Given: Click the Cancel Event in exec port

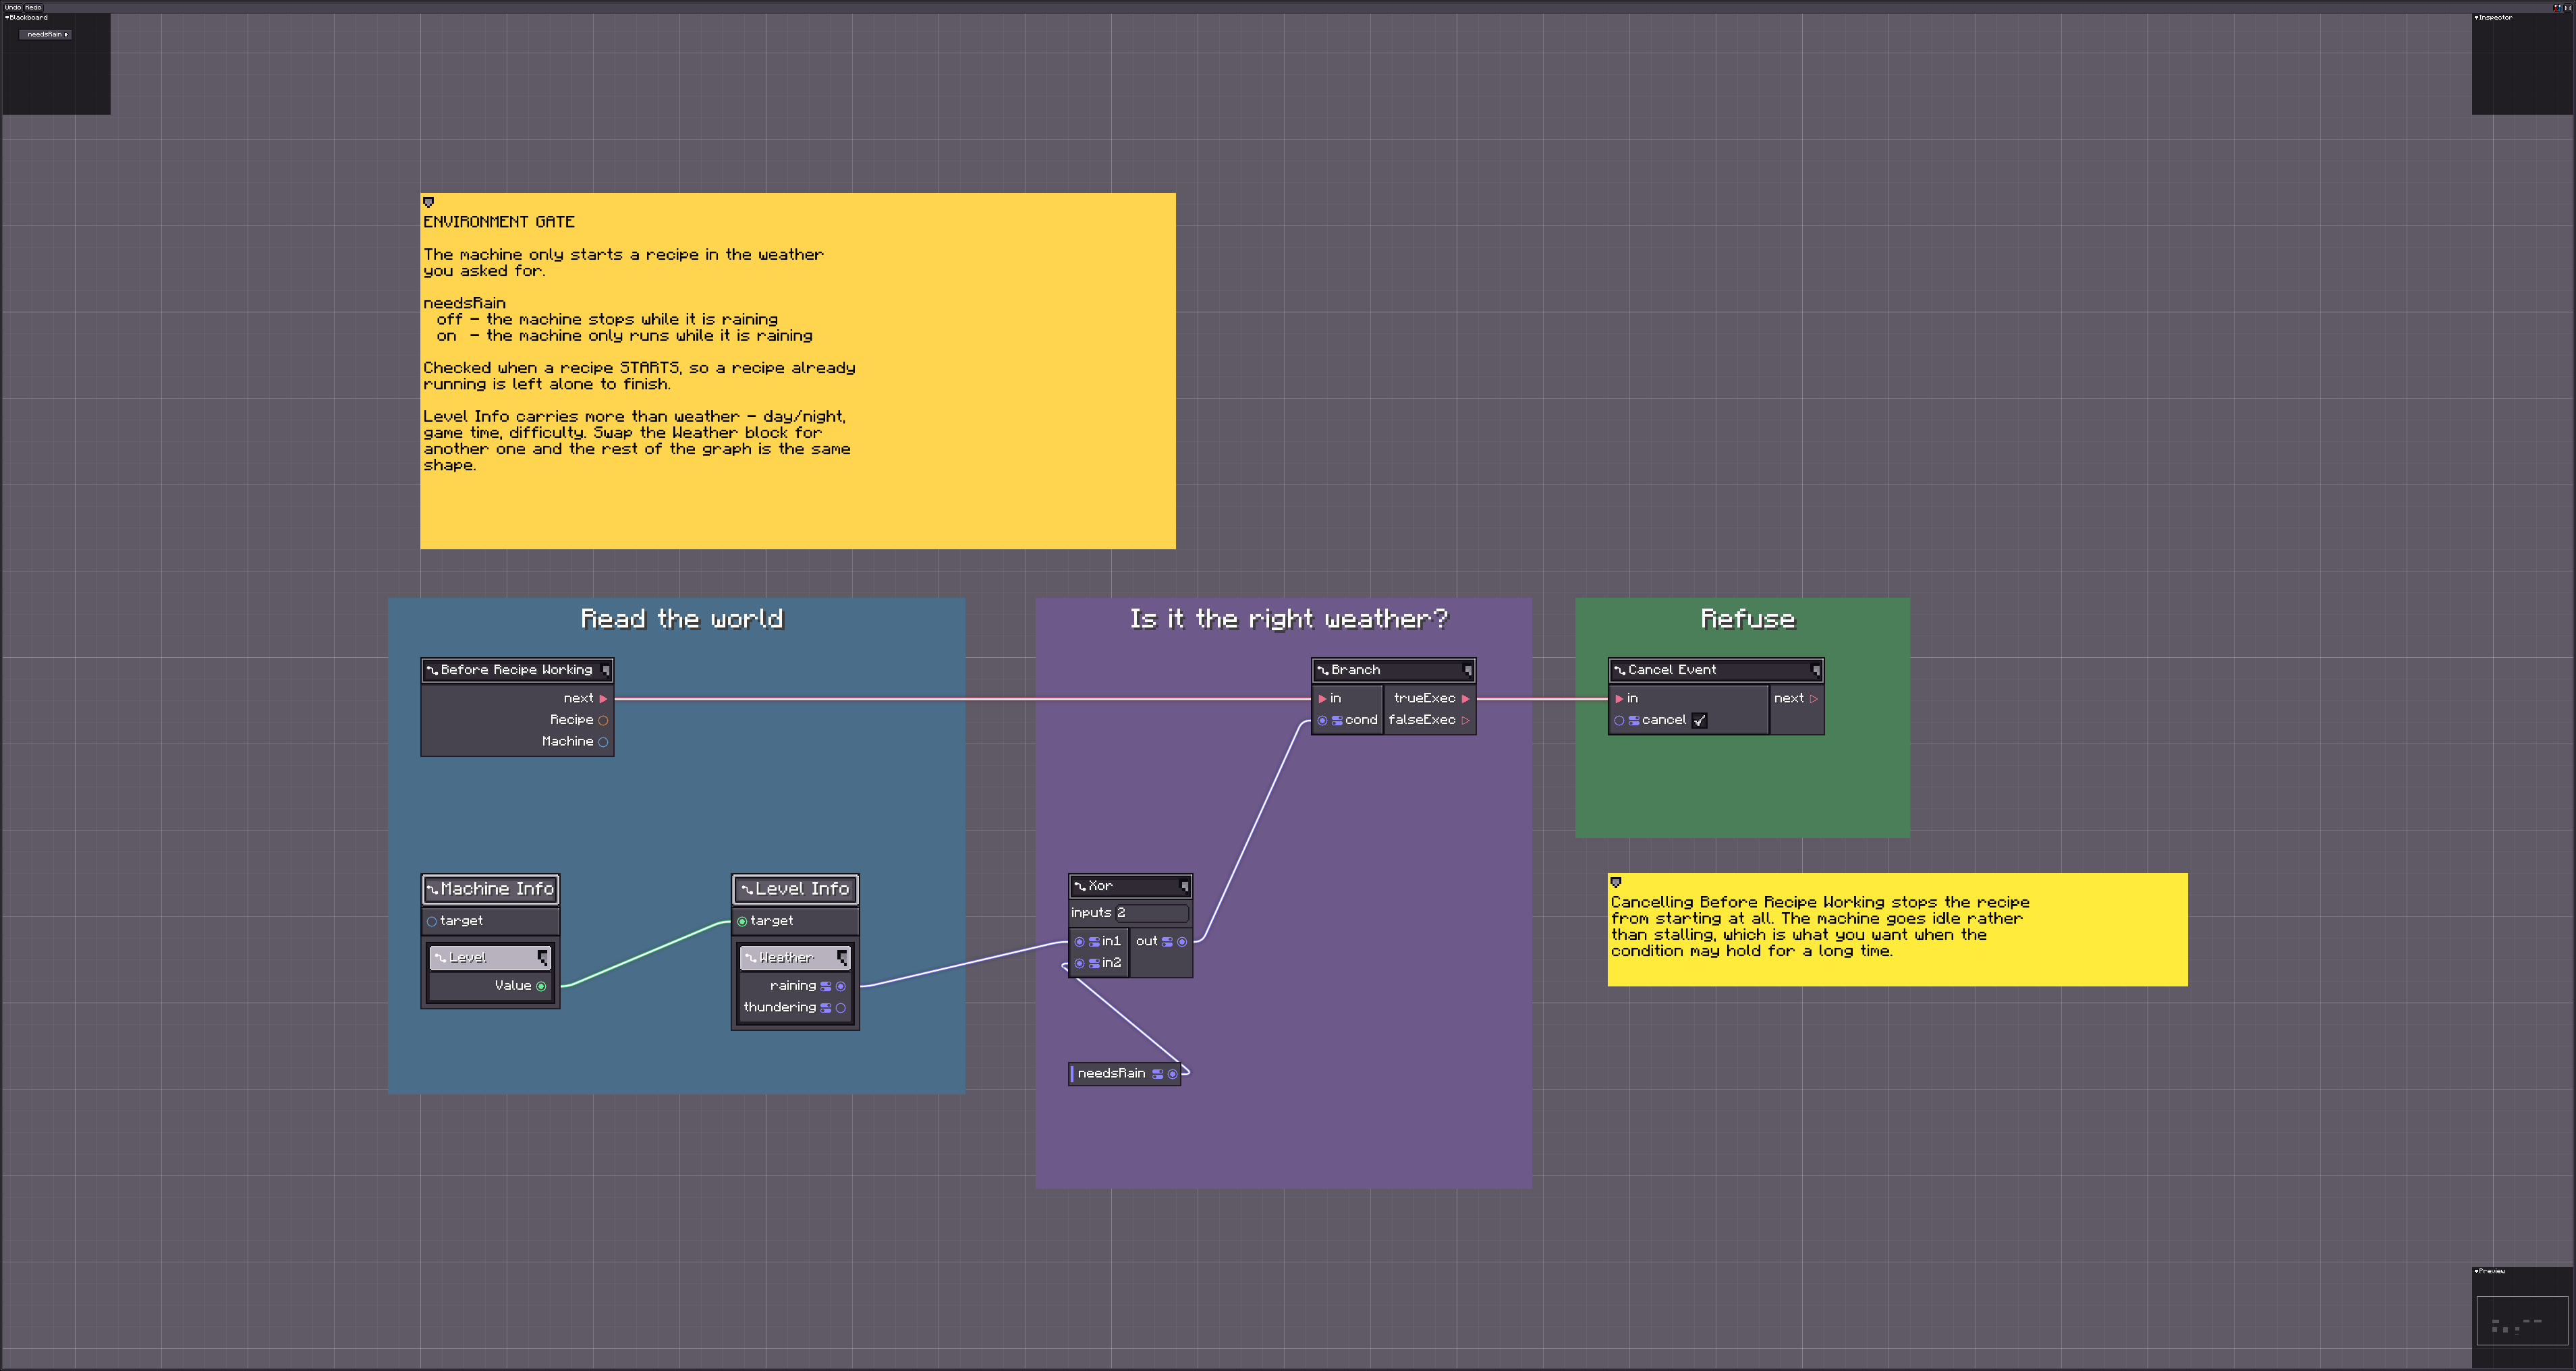Looking at the screenshot, I should pos(1619,698).
